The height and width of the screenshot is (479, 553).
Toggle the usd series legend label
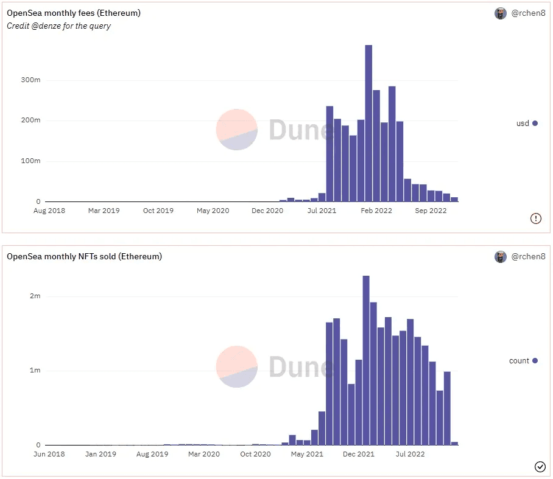(x=523, y=124)
